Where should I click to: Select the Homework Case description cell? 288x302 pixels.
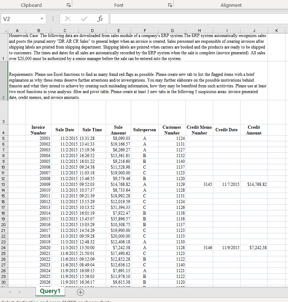point(138,47)
